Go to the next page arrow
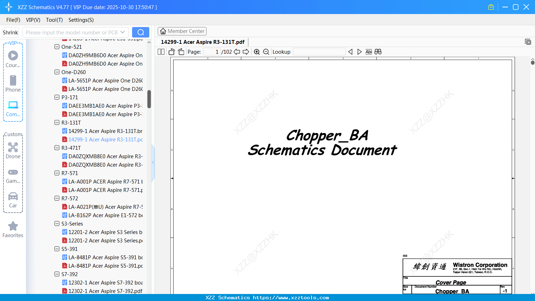 (x=246, y=52)
